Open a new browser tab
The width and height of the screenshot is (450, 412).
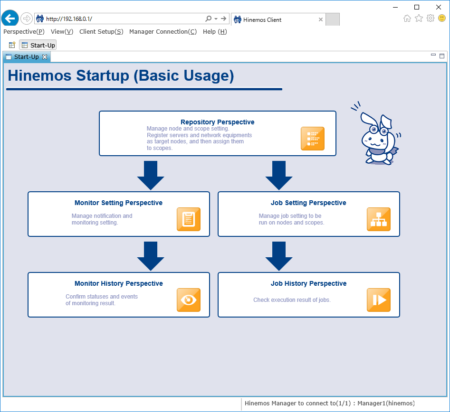[333, 19]
